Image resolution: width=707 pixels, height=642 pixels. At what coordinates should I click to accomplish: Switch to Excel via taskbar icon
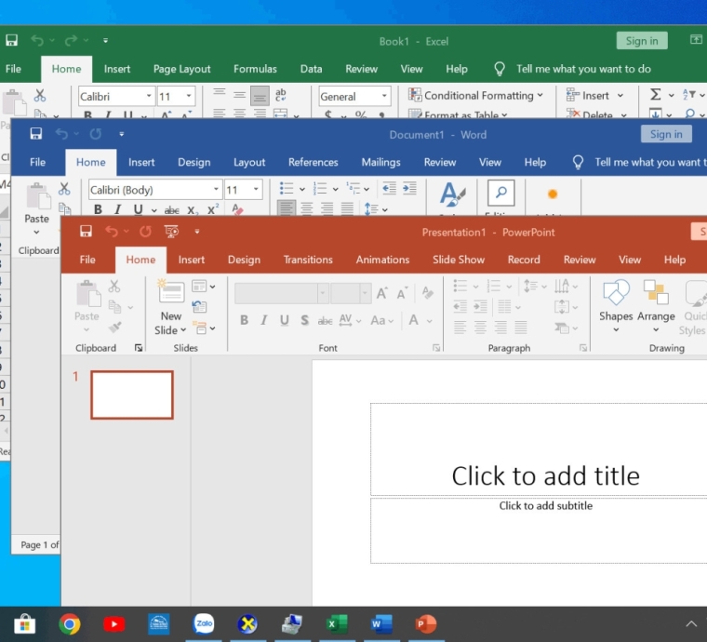337,624
